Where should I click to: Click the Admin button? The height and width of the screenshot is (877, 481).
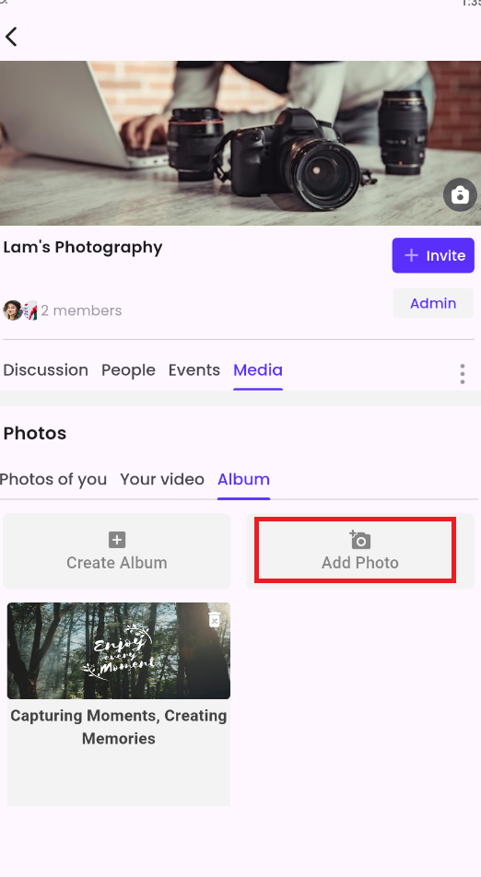pyautogui.click(x=433, y=303)
